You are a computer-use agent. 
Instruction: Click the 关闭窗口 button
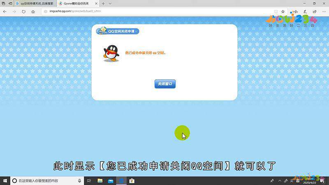(165, 84)
